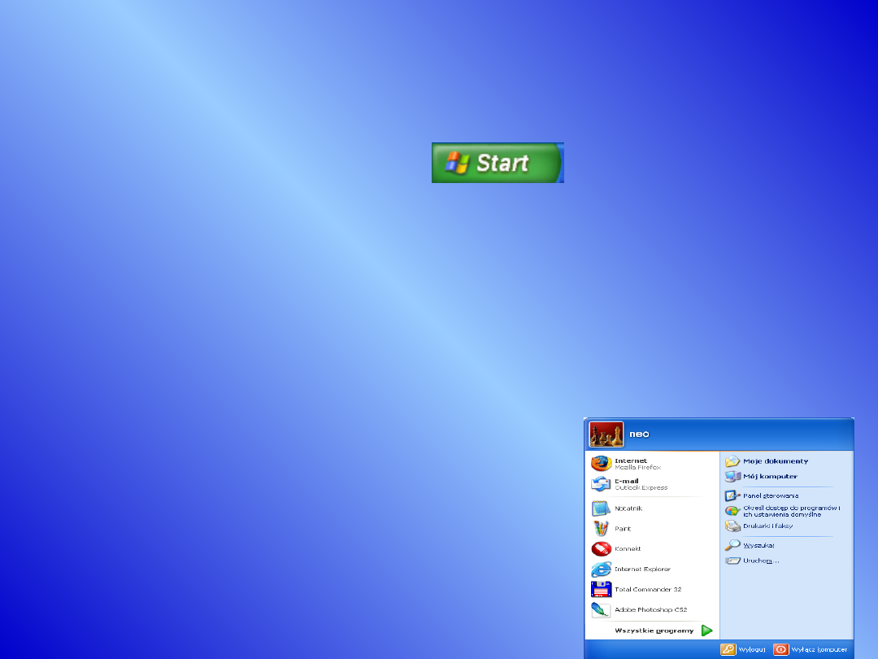Open the Uruchom... run dialog
878x659 pixels.
click(752, 561)
